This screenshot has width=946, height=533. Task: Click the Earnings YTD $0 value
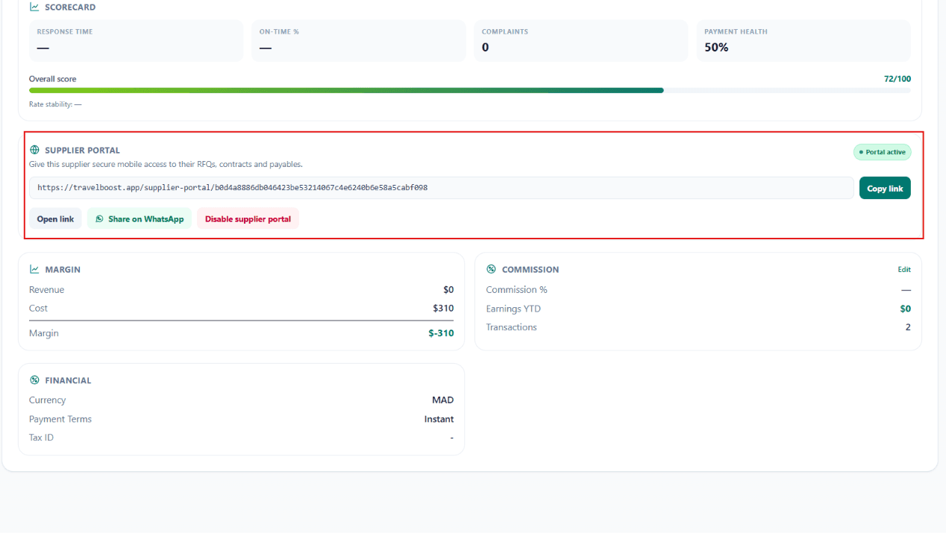pos(905,309)
